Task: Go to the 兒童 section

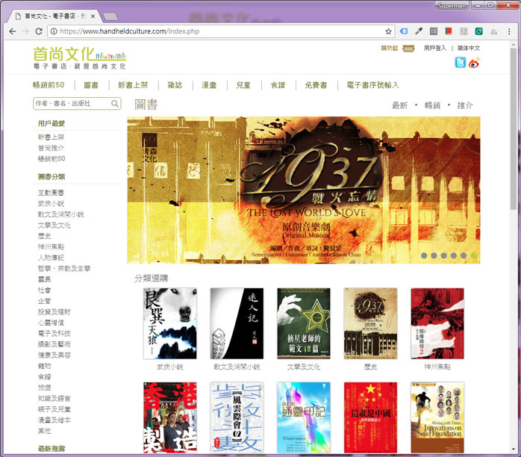Action: coord(243,85)
